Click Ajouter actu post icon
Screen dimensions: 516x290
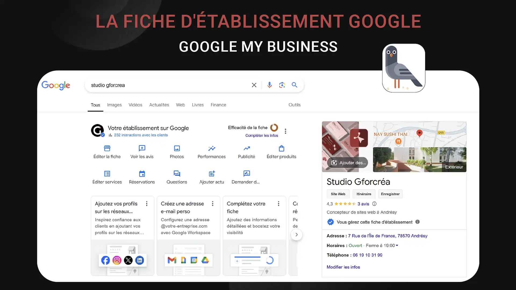(212, 174)
